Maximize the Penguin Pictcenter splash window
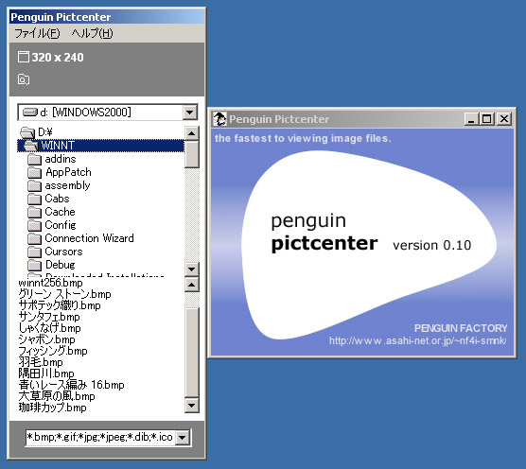 [x=486, y=119]
